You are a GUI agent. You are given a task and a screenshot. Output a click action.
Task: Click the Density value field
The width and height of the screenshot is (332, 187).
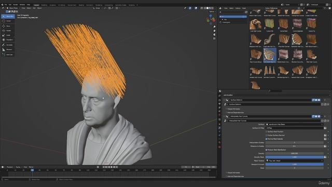[295, 153]
